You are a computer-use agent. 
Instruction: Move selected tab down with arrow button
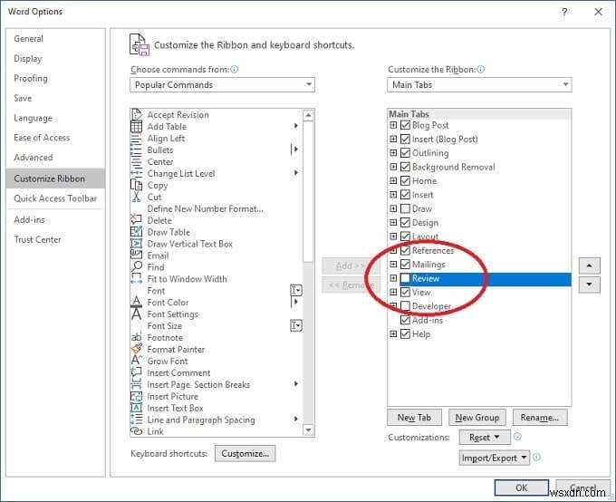(x=590, y=285)
